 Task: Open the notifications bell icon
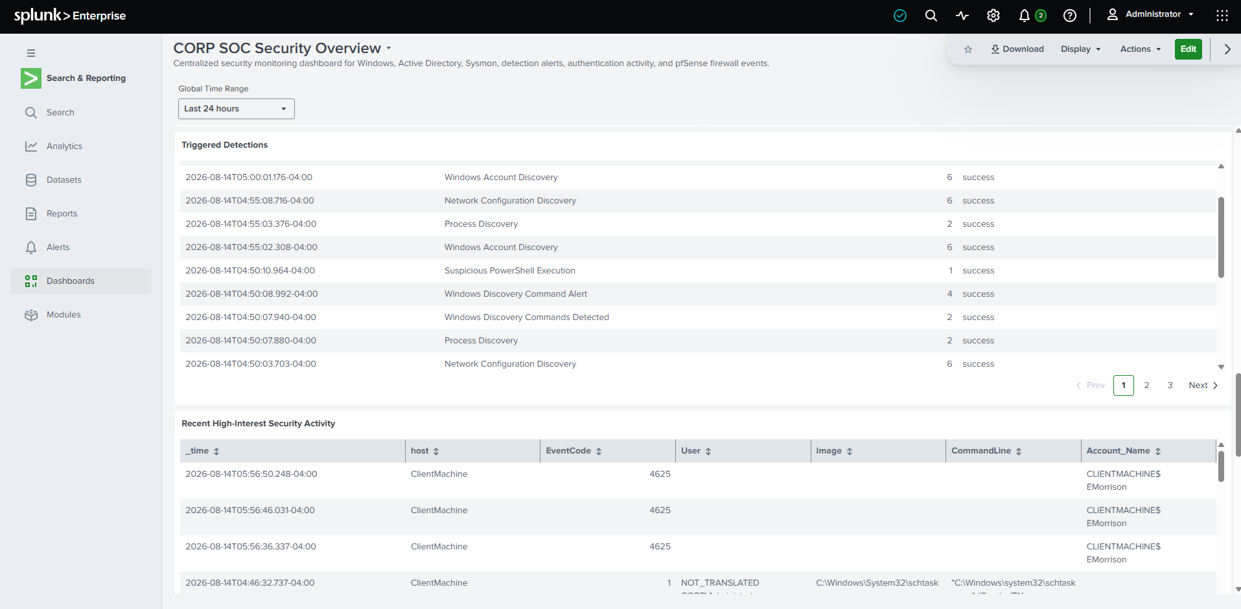tap(1025, 16)
